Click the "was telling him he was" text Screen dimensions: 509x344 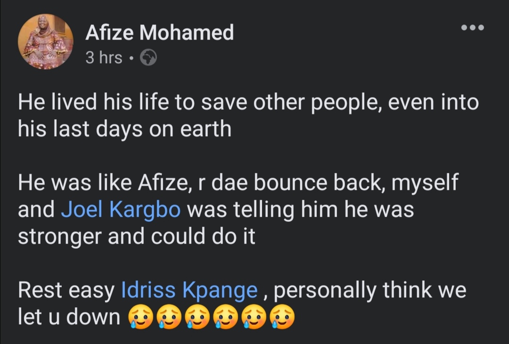tap(300, 210)
